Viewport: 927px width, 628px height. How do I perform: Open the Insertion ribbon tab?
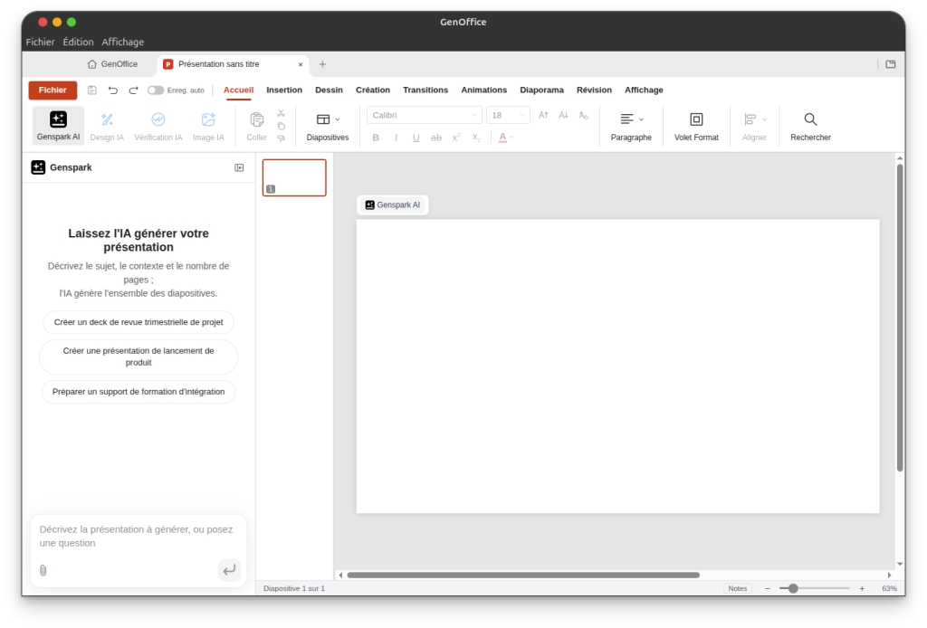pyautogui.click(x=284, y=90)
